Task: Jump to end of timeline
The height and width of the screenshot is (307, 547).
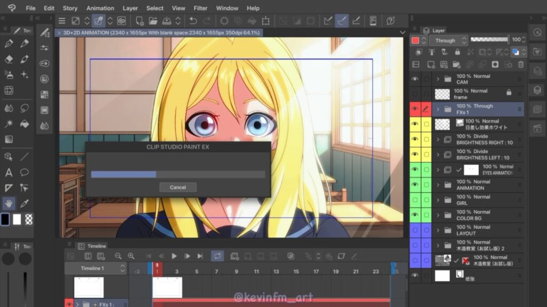Action: 200,256
